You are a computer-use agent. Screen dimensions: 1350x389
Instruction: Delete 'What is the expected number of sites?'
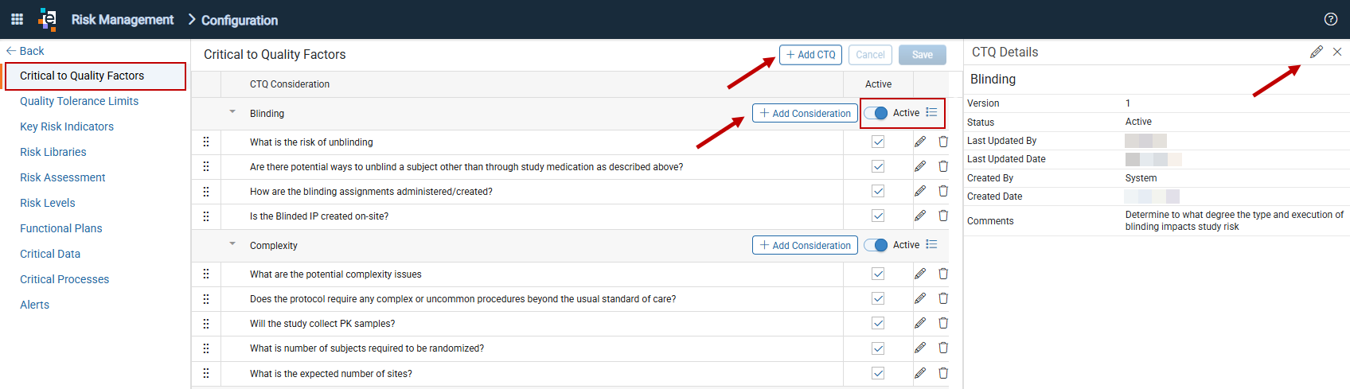click(x=943, y=373)
